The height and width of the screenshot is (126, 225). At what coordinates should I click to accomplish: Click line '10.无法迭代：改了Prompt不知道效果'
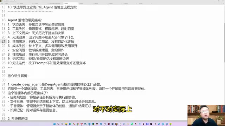coord(47,63)
